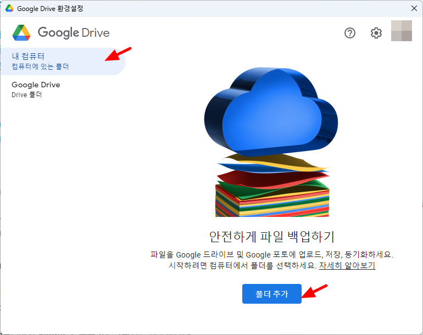Click the window title text Google Drive 환경설정

coord(51,9)
